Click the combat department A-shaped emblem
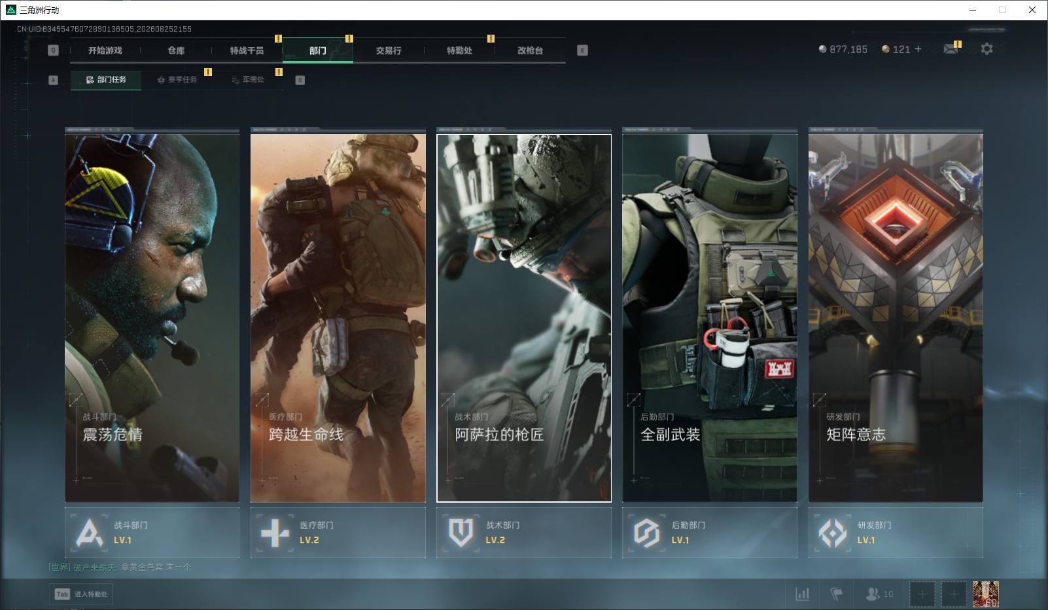 click(89, 533)
